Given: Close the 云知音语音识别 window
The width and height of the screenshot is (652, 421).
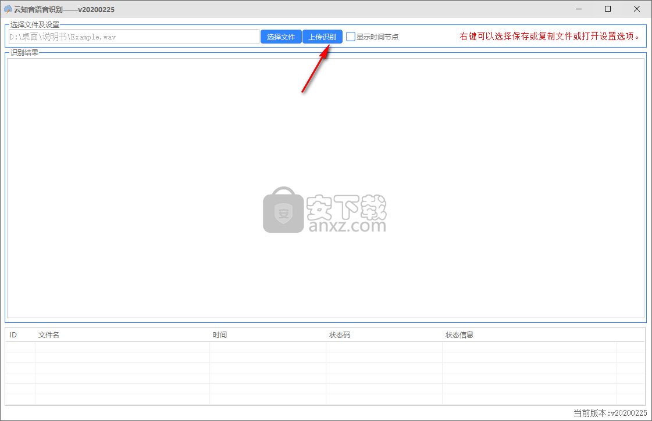Looking at the screenshot, I should [637, 9].
